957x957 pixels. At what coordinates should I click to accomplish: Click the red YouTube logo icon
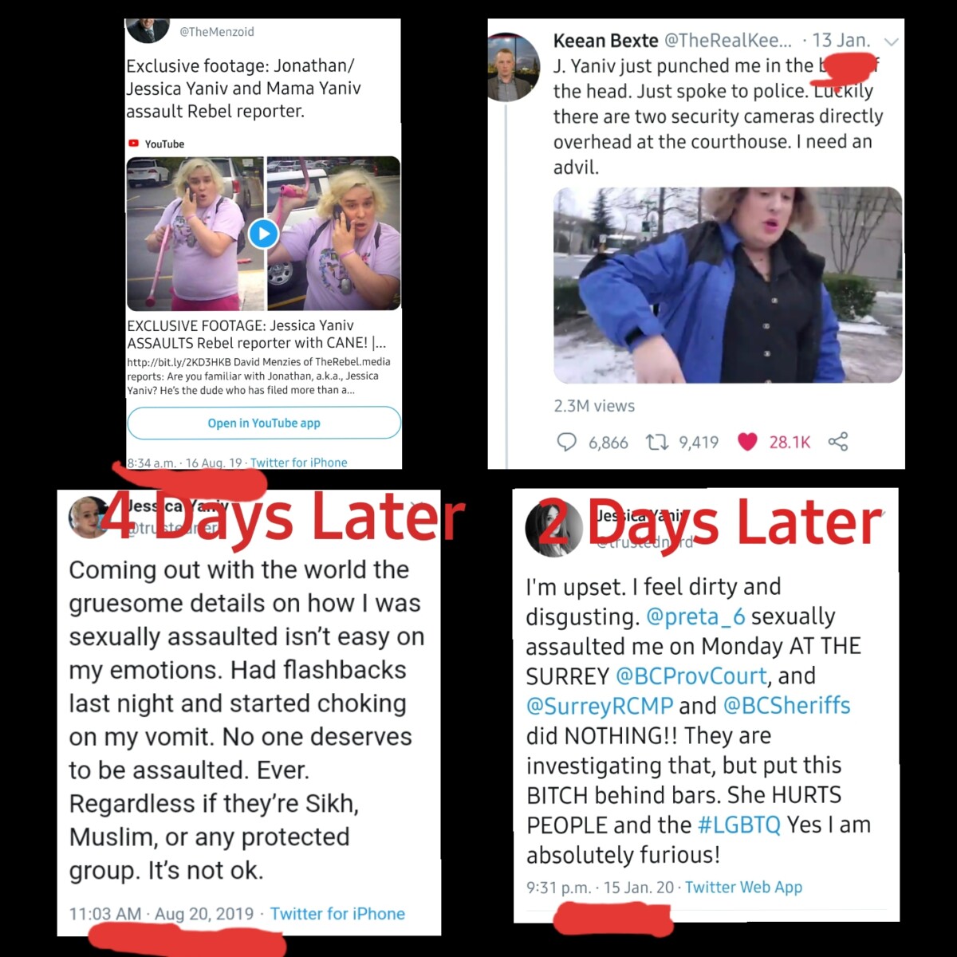click(x=133, y=144)
